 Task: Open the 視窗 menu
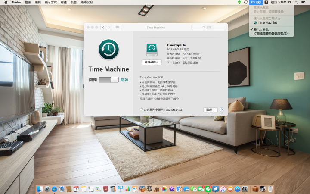pyautogui.click(x=74, y=3)
